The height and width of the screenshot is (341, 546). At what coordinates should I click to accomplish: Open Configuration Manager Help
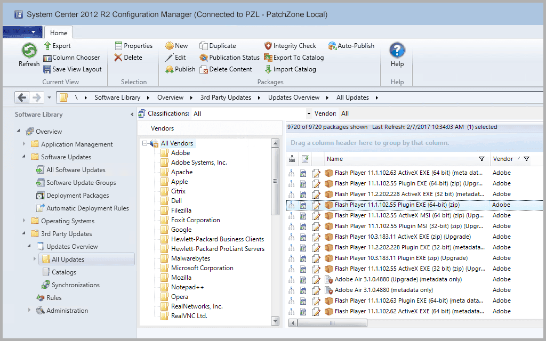[396, 55]
